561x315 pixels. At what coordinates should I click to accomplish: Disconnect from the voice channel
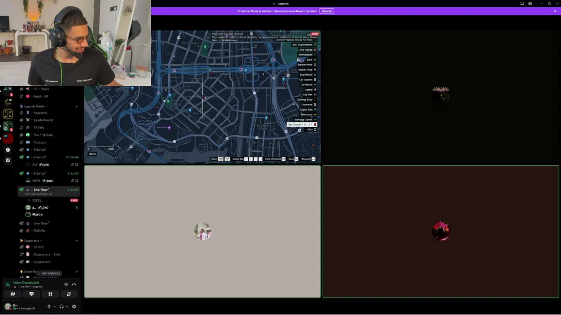(x=74, y=284)
